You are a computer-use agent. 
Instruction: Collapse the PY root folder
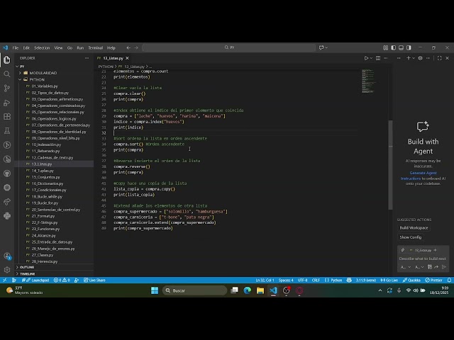(17, 67)
